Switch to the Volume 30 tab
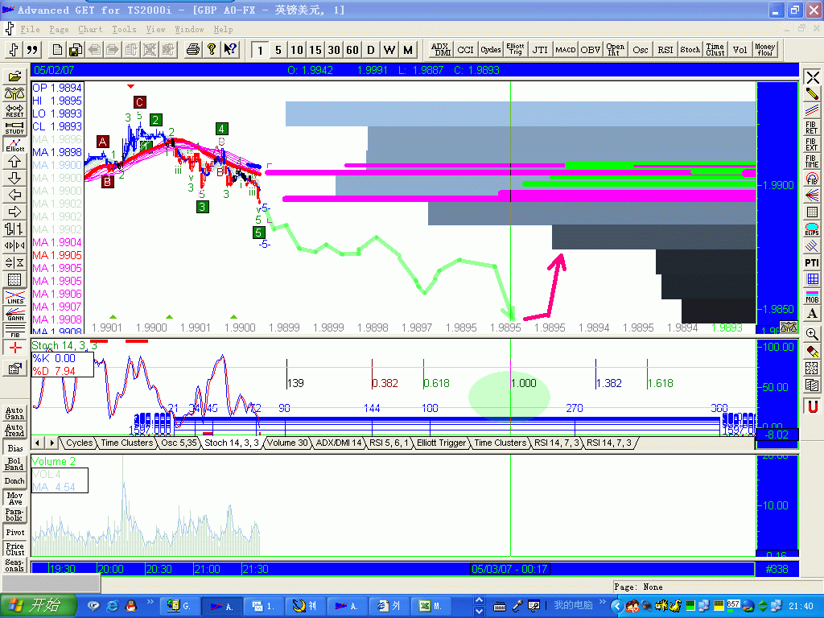Screen dimensions: 824x618 [x=287, y=443]
